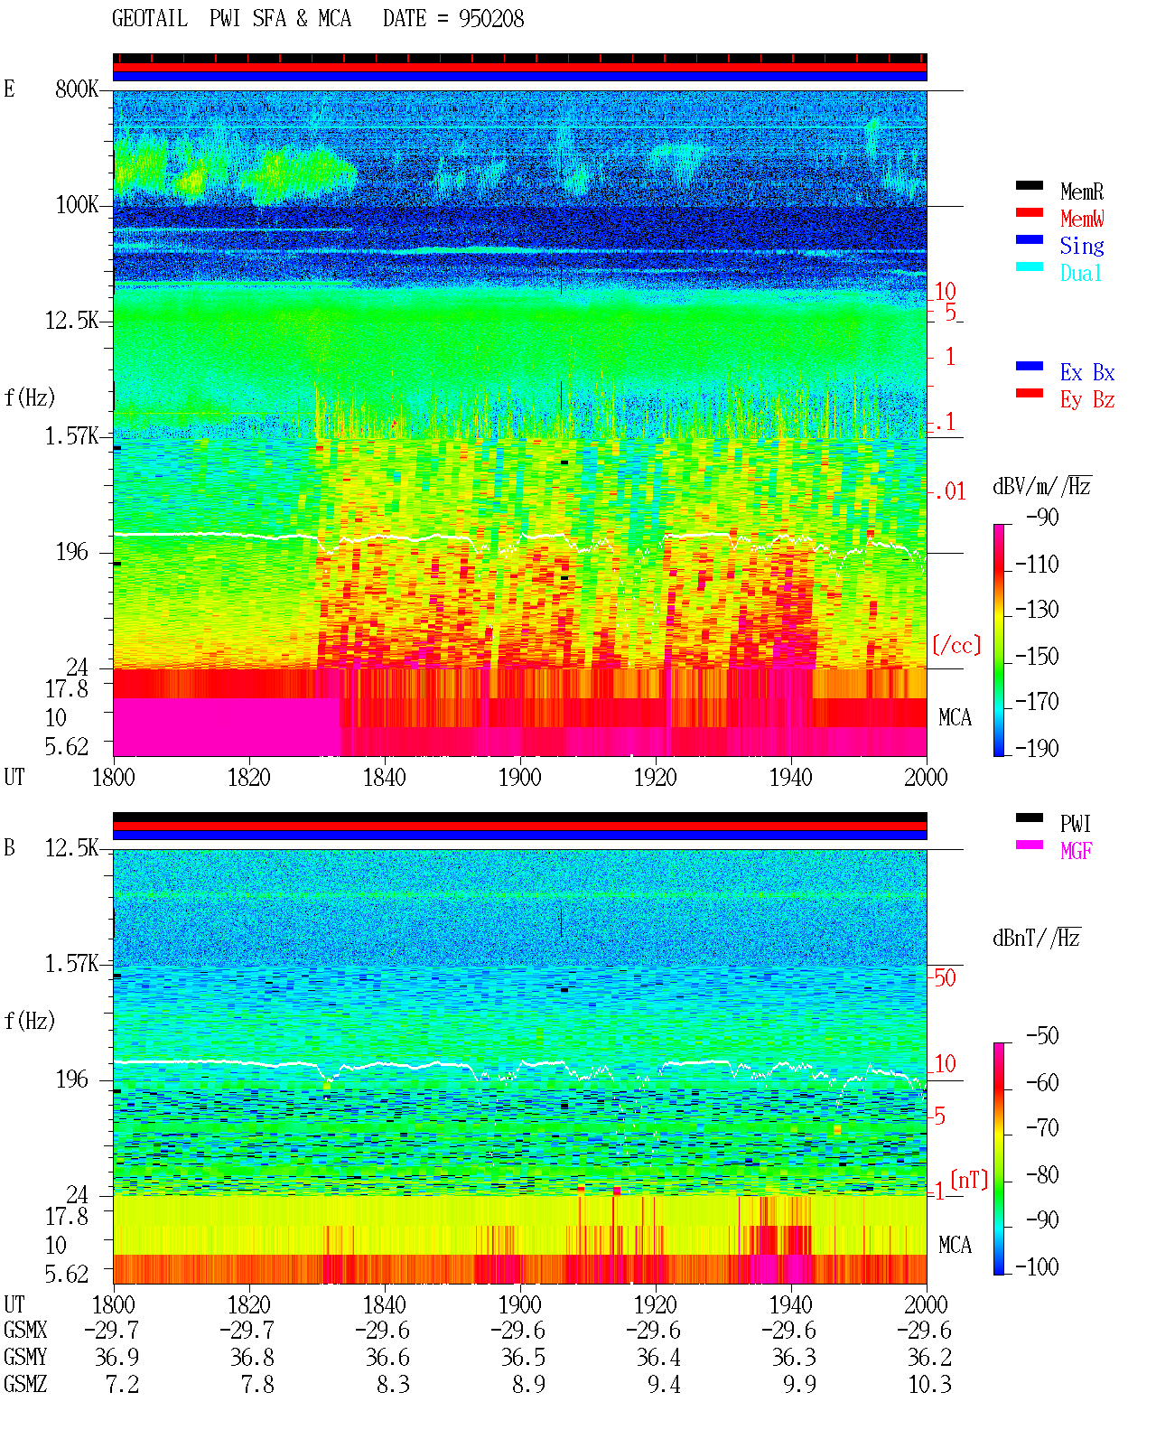
Task: Select the Sing legend label
Action: click(1082, 246)
